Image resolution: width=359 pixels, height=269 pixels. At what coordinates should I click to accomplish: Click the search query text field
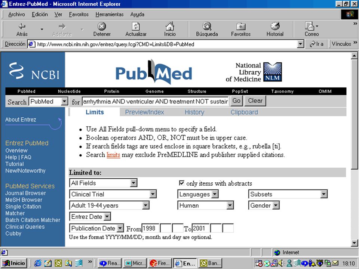point(155,101)
